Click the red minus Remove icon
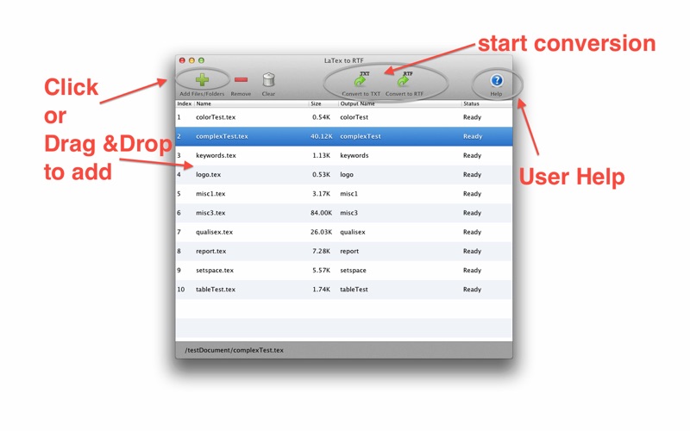The width and height of the screenshot is (690, 431). tap(241, 79)
